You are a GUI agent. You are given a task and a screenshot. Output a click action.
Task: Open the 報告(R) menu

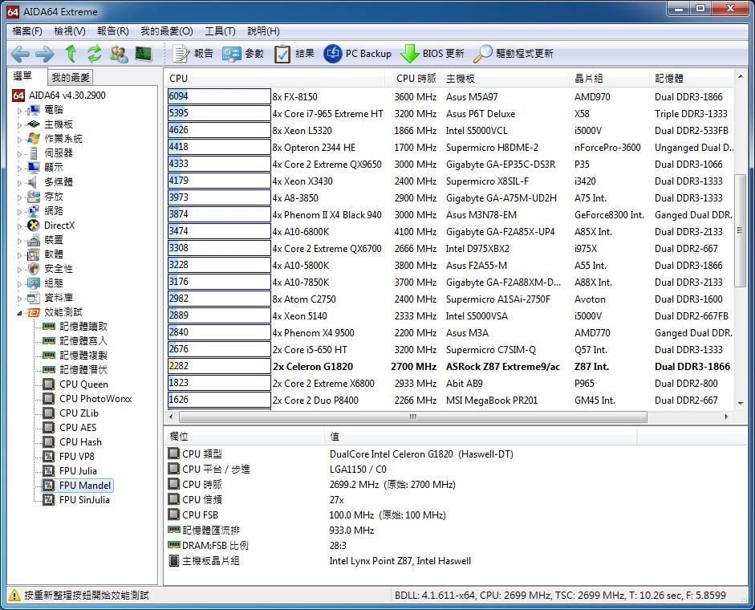point(112,31)
